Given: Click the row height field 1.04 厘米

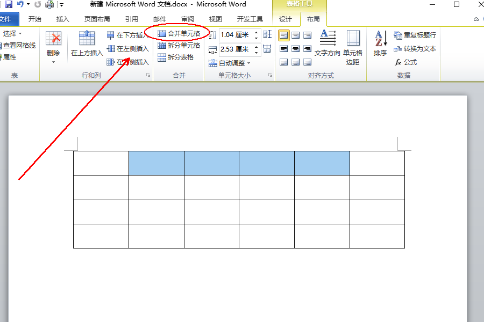Looking at the screenshot, I should (x=236, y=35).
